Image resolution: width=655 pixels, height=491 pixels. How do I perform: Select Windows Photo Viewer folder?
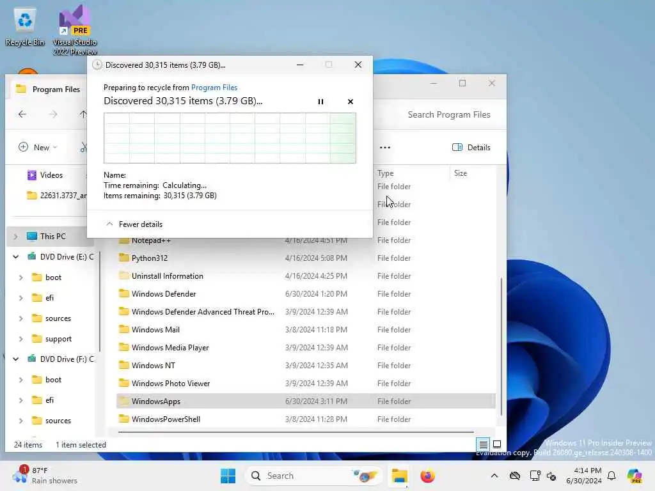point(306,384)
